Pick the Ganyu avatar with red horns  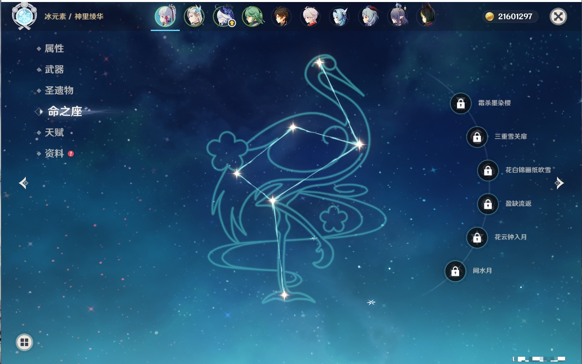369,17
